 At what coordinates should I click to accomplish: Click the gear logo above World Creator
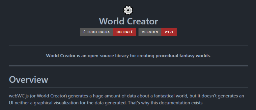click(128, 10)
